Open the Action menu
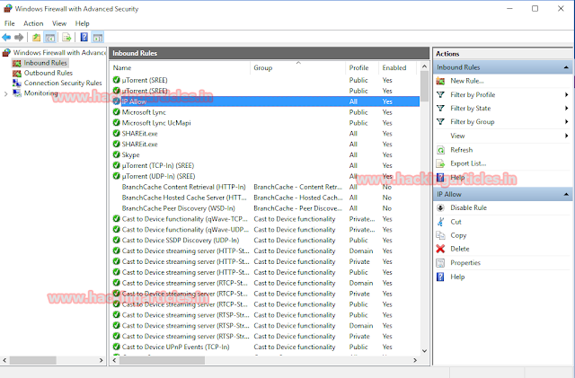Image resolution: width=575 pixels, height=378 pixels. [x=33, y=23]
